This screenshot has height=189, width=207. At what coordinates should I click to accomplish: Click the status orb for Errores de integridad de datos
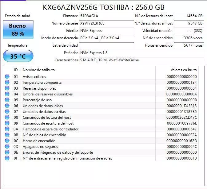pyautogui.click(x=7, y=152)
